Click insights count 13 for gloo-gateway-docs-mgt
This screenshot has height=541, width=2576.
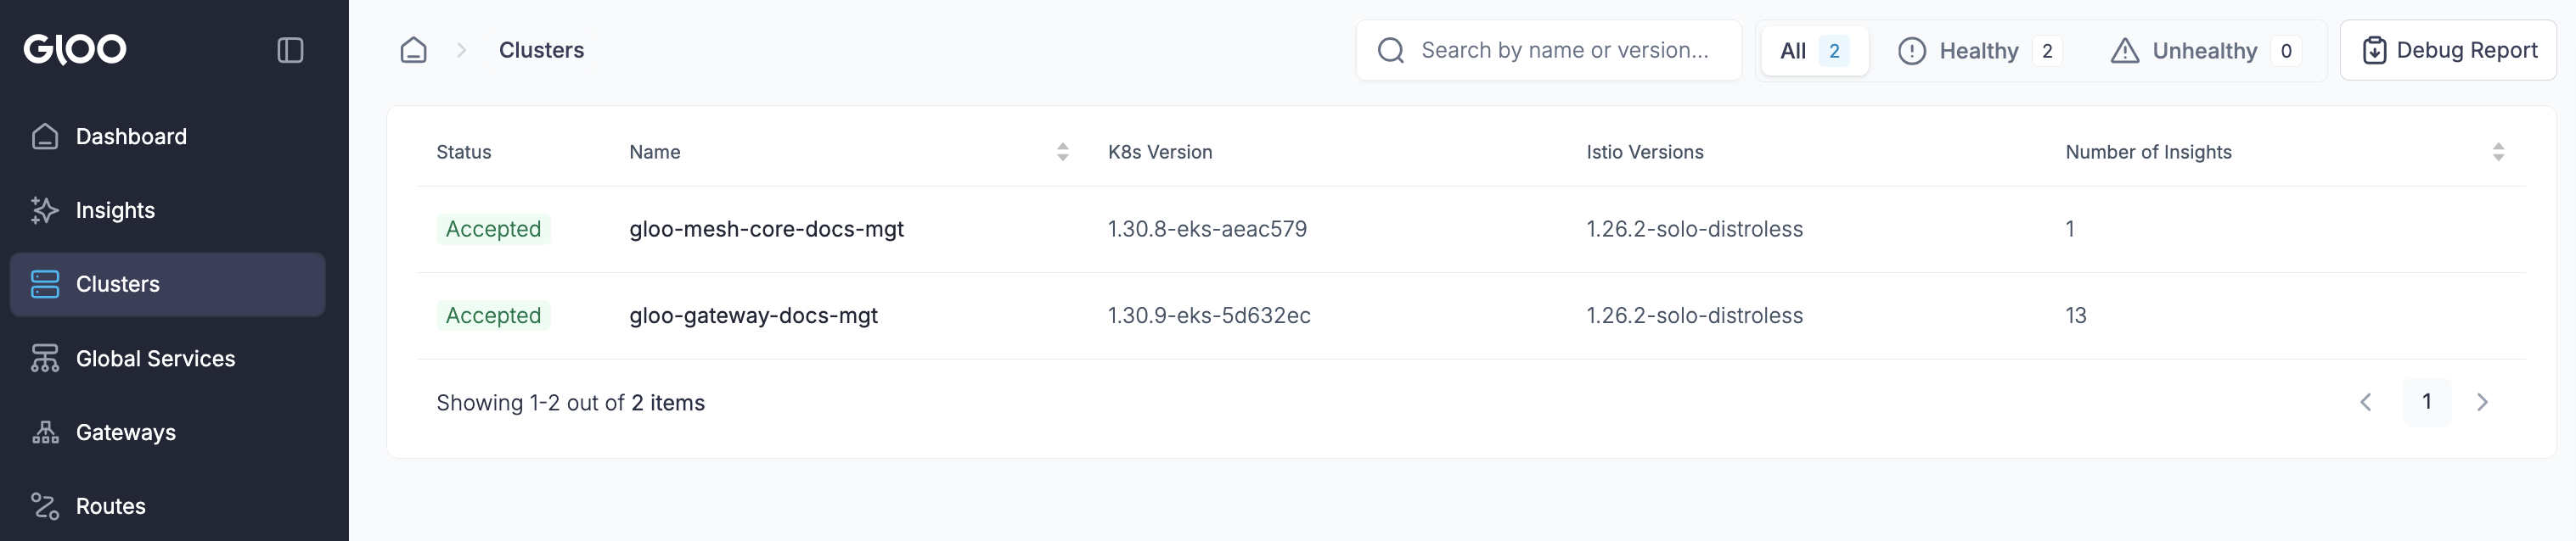coord(2076,315)
